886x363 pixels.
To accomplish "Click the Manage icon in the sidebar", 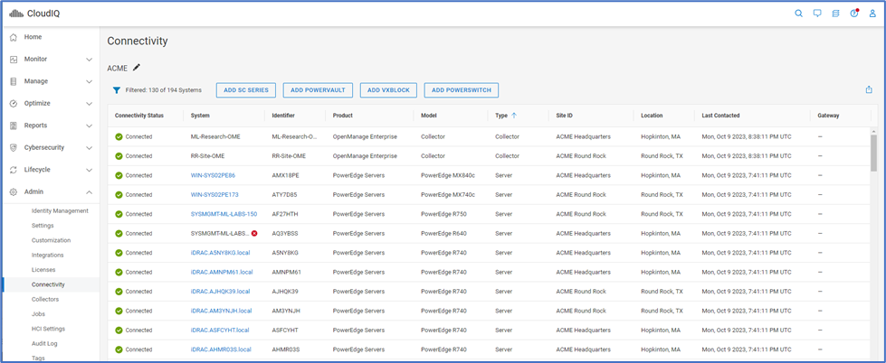I will [x=14, y=81].
